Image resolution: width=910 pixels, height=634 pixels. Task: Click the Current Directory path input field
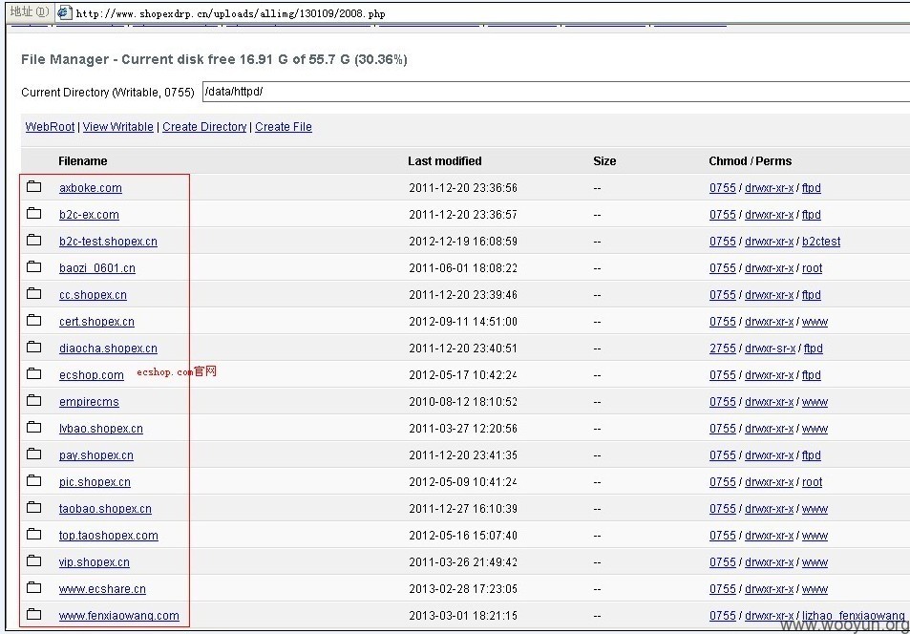tap(556, 92)
